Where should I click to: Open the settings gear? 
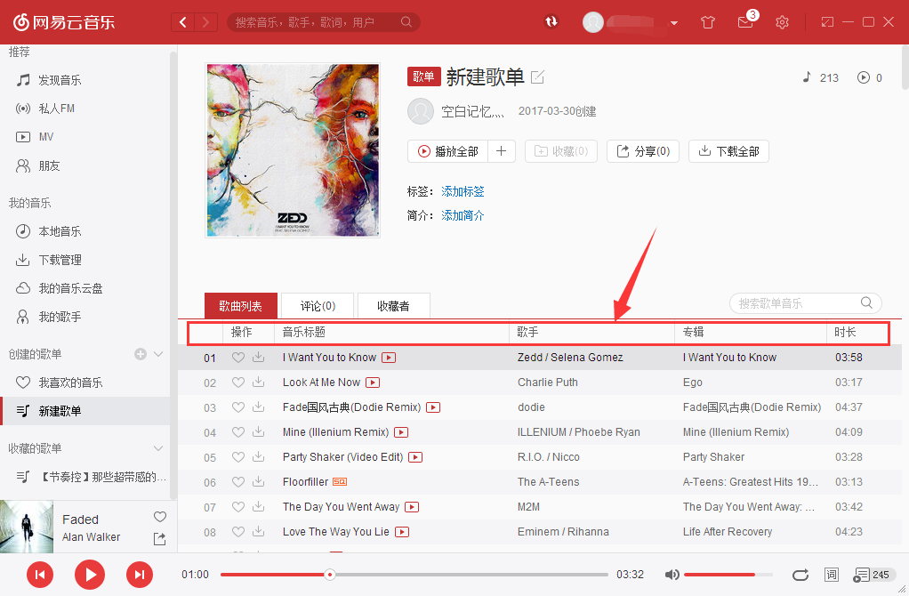782,21
